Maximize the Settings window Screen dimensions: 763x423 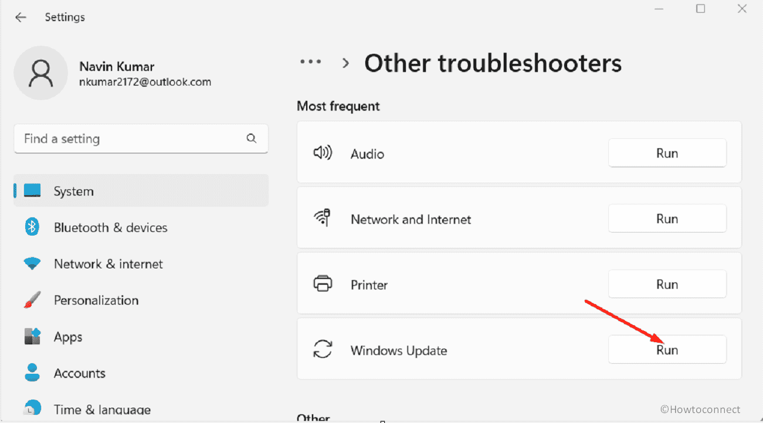pyautogui.click(x=700, y=9)
